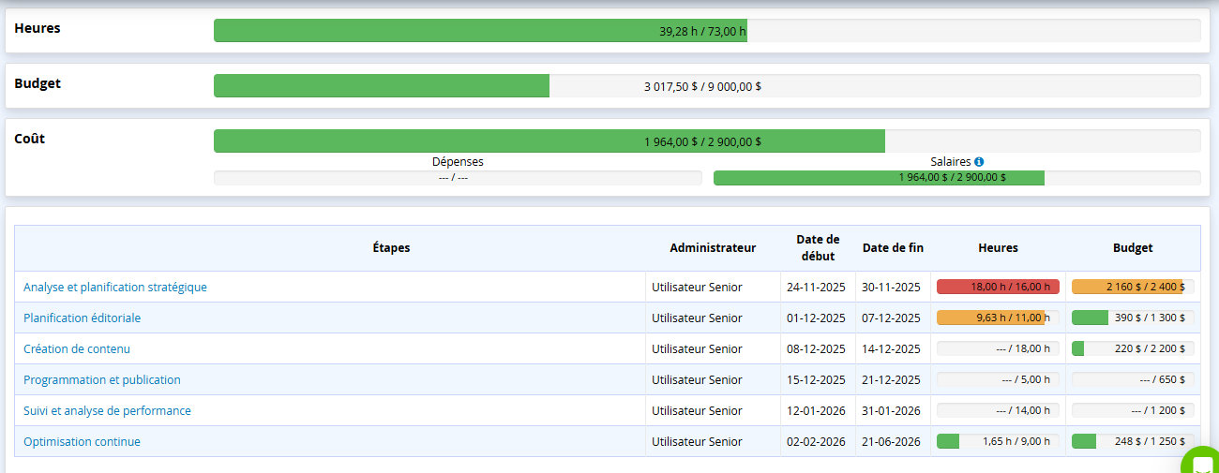This screenshot has height=473, width=1219.
Task: Click Utilisateur Senior in the Optimisation continue row
Action: [697, 442]
